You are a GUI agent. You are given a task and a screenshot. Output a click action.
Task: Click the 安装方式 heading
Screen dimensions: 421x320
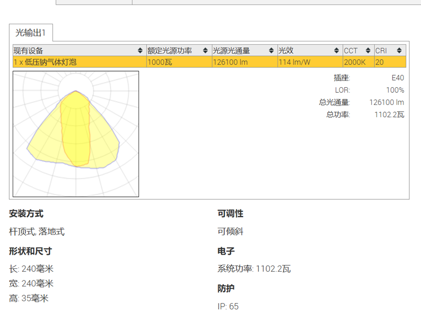click(x=26, y=214)
